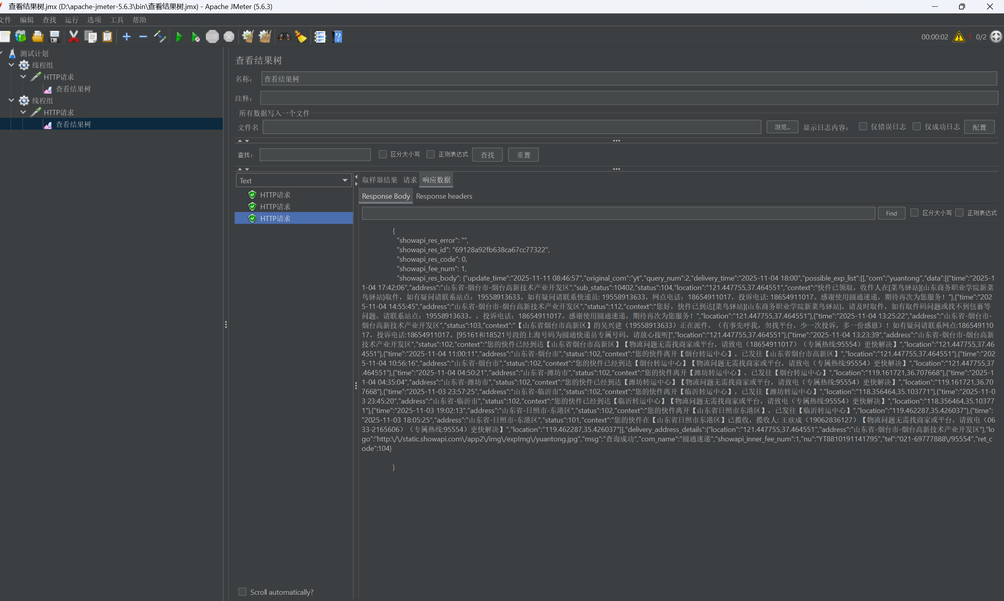Check the Scroll automatically option

(242, 592)
